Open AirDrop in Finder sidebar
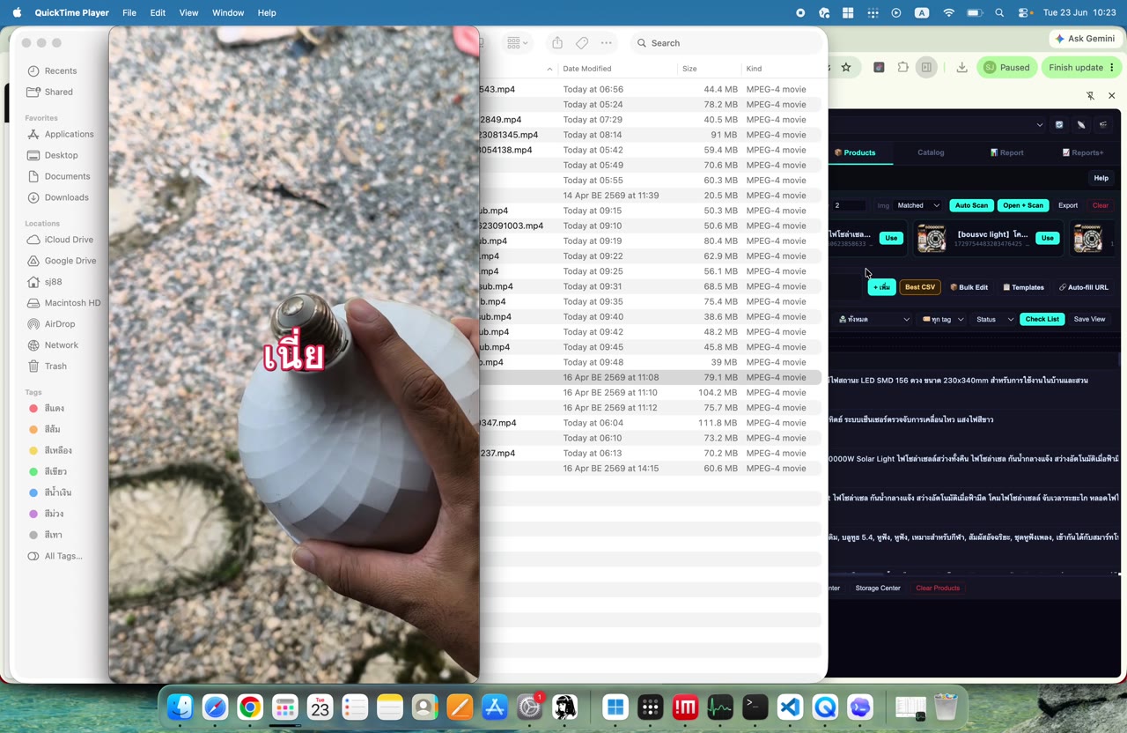1127x733 pixels. pos(60,324)
